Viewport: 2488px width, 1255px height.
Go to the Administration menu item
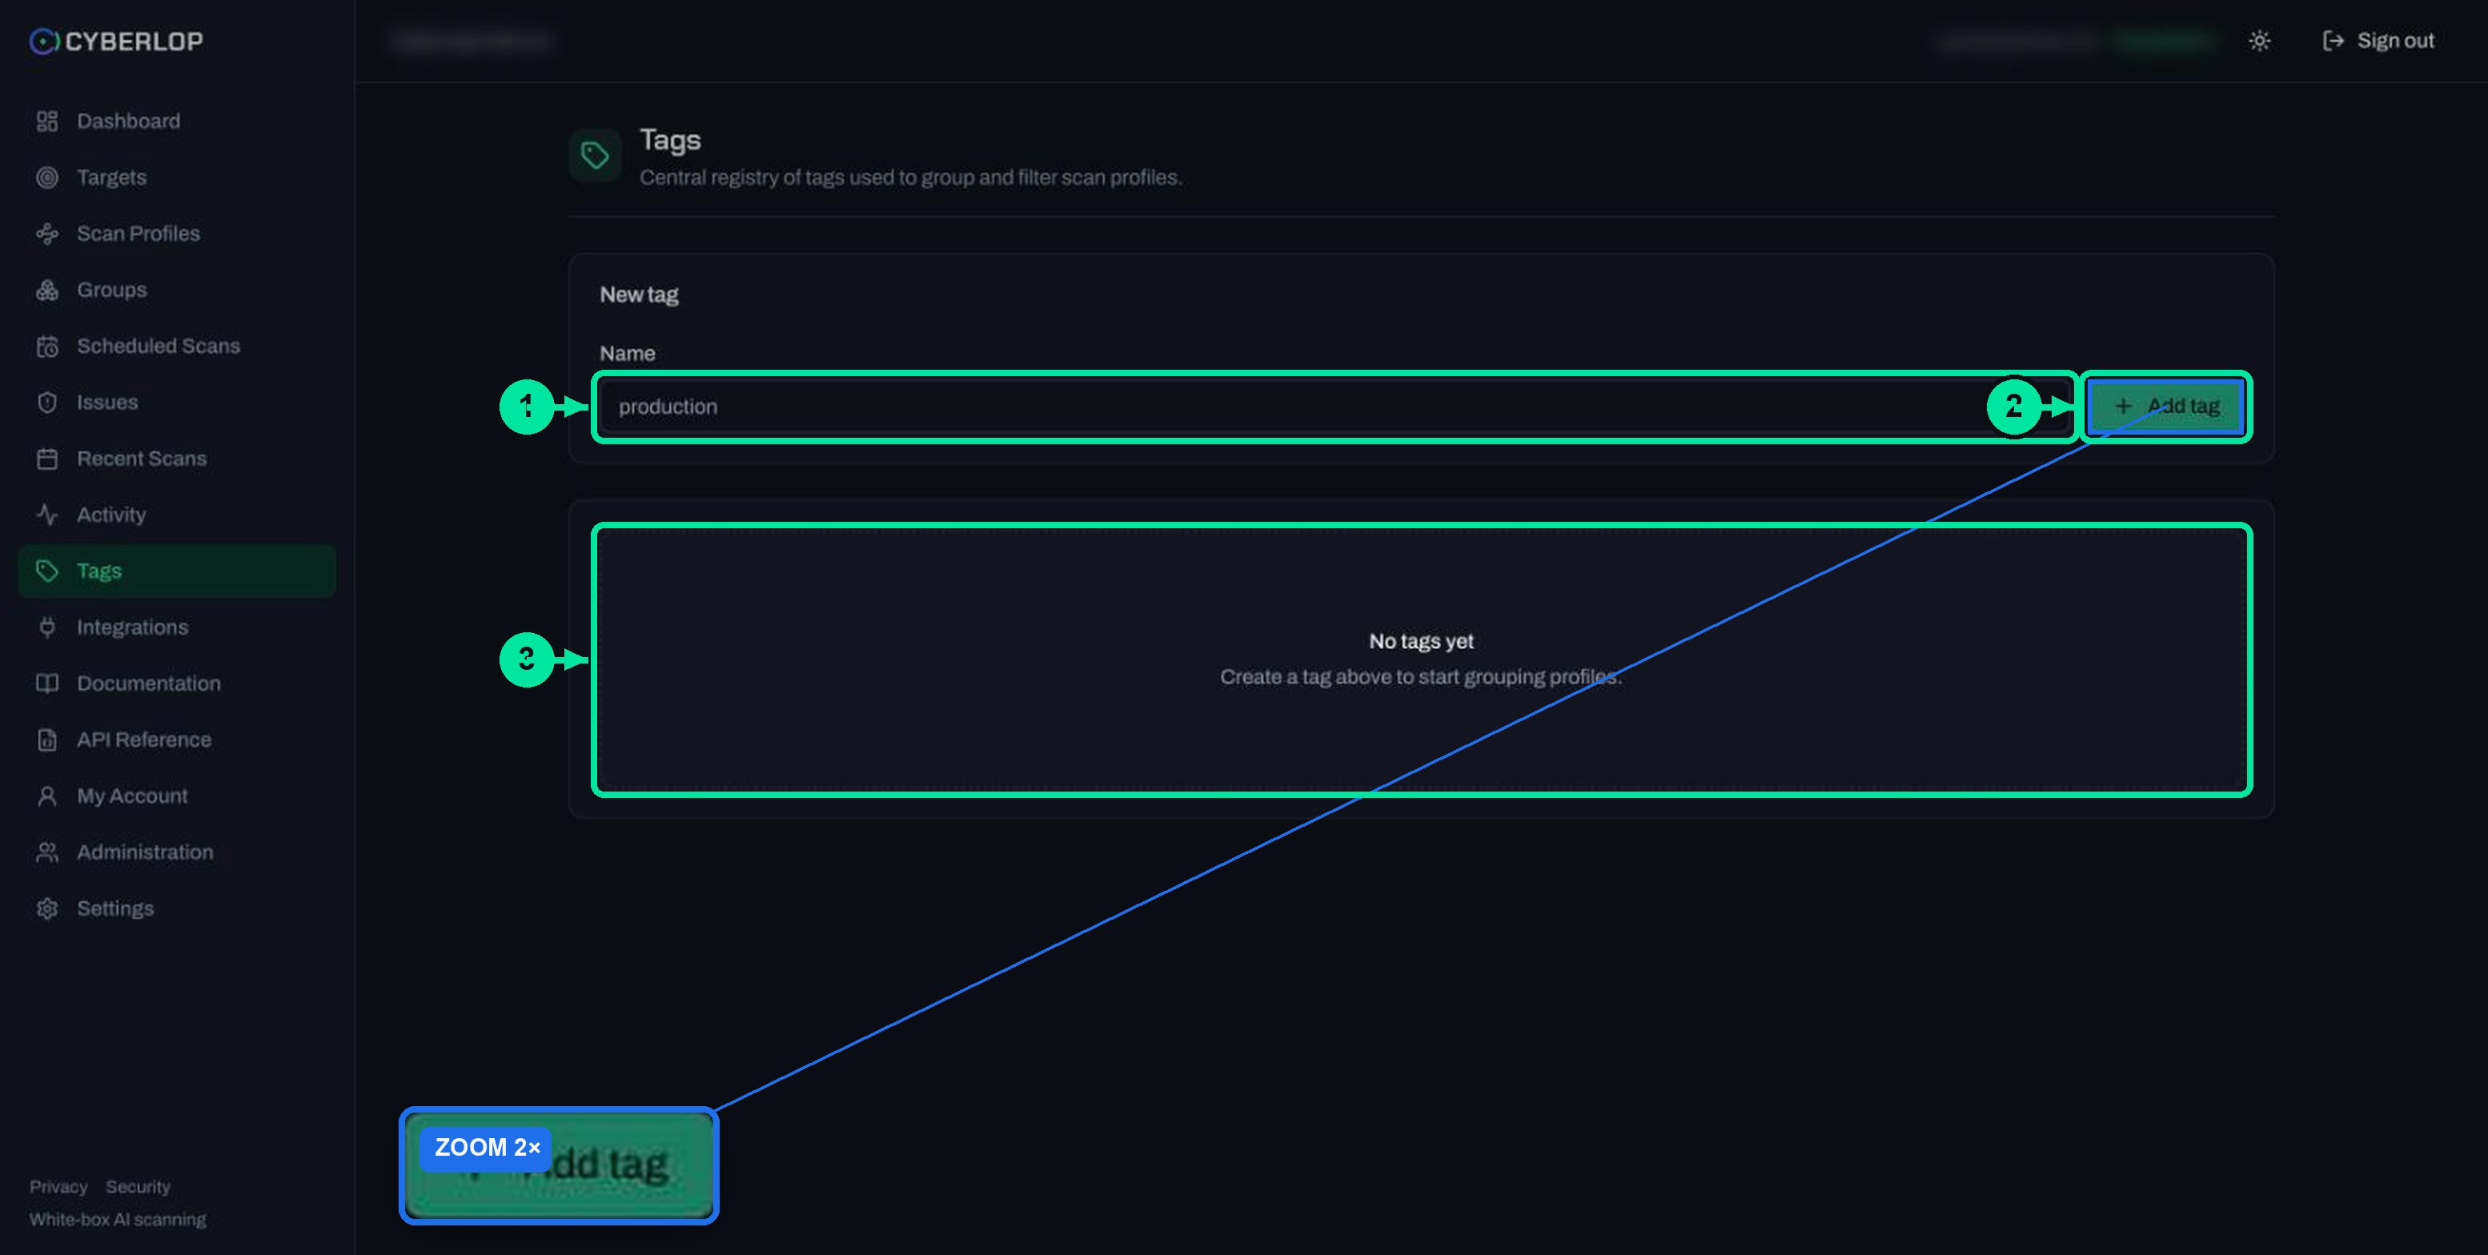pos(177,852)
